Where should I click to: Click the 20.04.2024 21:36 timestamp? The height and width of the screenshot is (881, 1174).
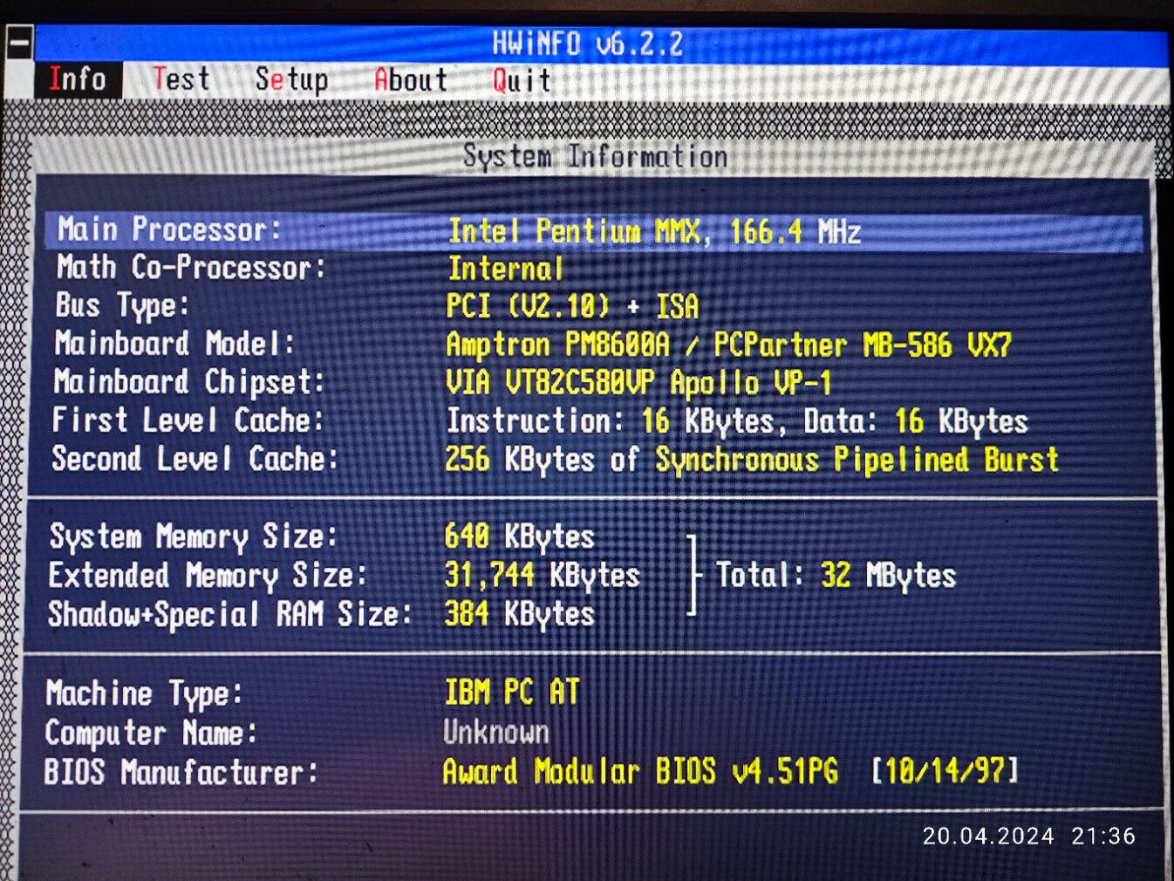(1029, 837)
